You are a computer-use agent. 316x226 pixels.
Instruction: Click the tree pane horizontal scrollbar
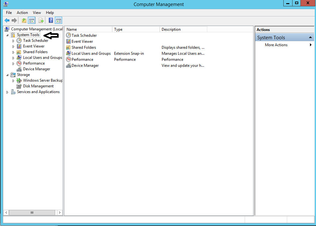[x=32, y=213]
